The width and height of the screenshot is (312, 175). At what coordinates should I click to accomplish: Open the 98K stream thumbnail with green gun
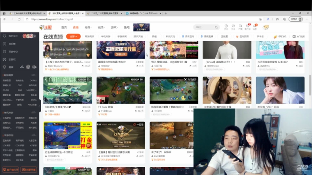pos(68,90)
